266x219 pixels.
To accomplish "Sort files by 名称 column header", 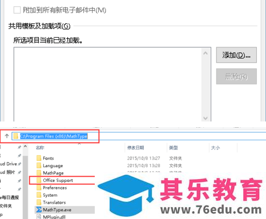I will 40,148.
